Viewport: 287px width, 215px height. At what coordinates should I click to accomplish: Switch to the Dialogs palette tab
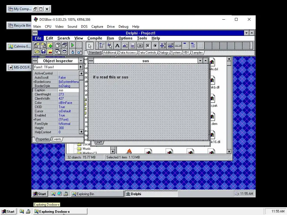point(163,53)
